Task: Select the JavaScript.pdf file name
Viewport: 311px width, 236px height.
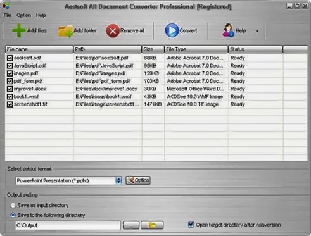Action: tap(30, 66)
